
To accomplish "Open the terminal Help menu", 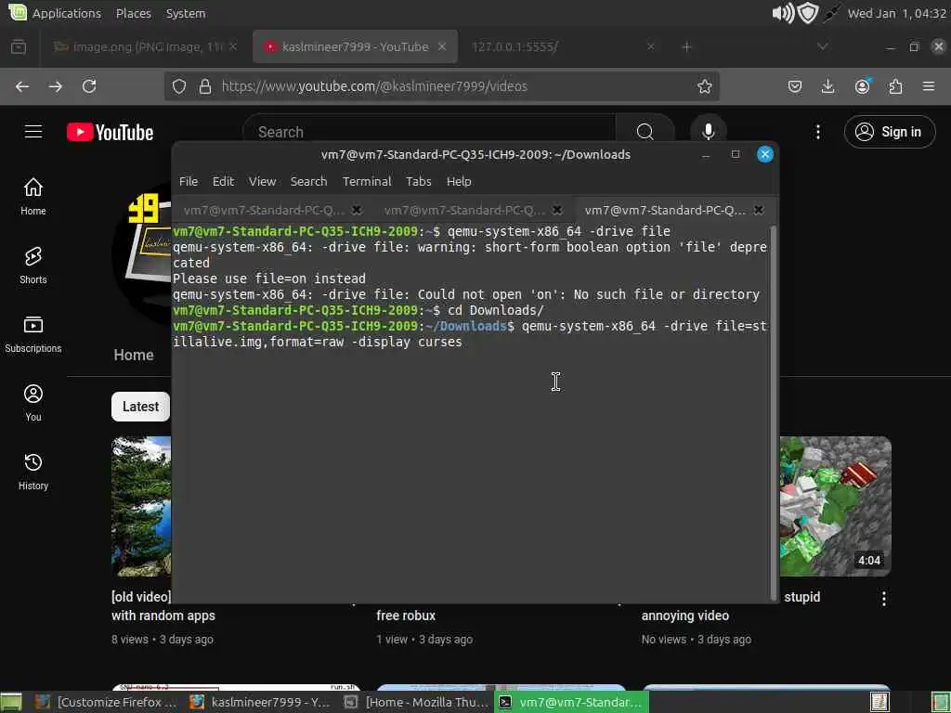I will click(x=459, y=181).
